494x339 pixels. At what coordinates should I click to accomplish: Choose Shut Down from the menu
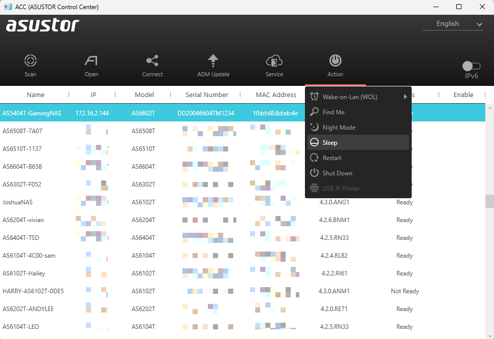tap(358, 173)
